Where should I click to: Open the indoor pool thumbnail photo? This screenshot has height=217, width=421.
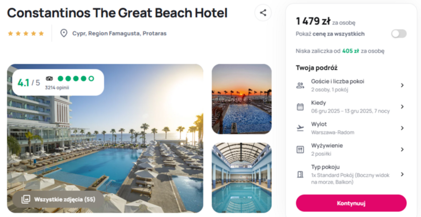click(242, 177)
